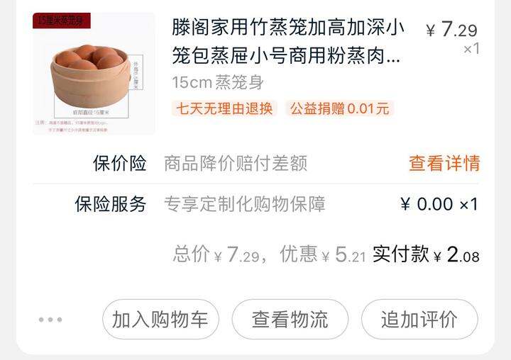
Task: Open 查看详情 for price protection
Action: [444, 163]
